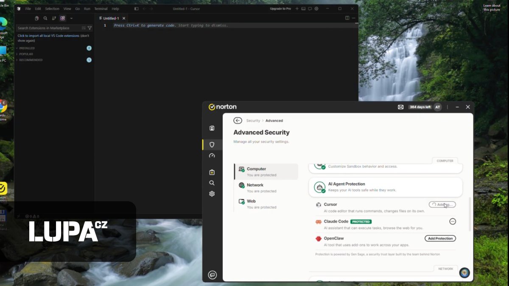This screenshot has width=509, height=286.
Task: Minimize the Norton window
Action: (x=458, y=107)
